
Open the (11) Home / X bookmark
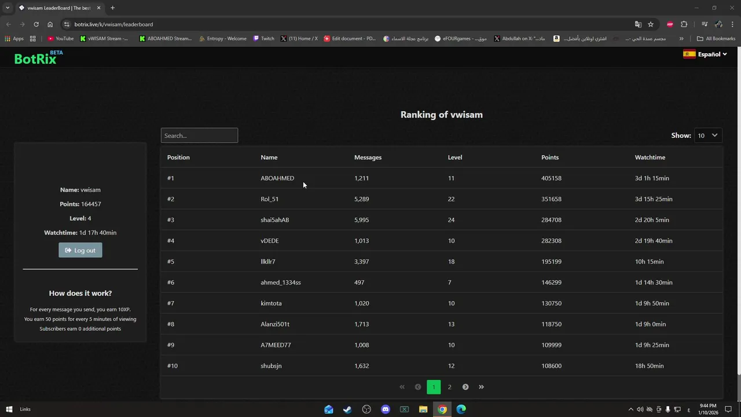(299, 39)
